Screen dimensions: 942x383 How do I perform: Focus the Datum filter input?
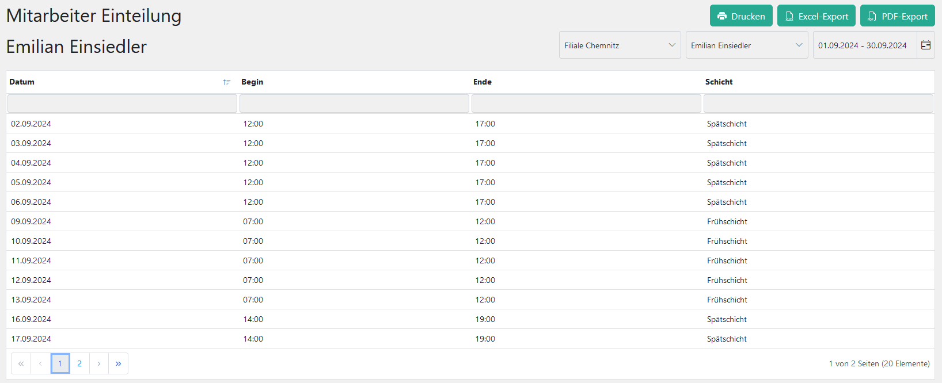pyautogui.click(x=122, y=104)
